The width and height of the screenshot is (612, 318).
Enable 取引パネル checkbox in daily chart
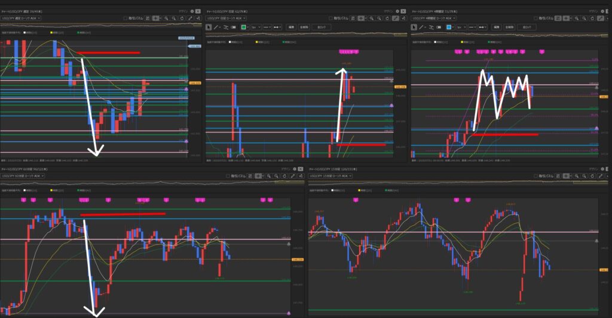(331, 18)
